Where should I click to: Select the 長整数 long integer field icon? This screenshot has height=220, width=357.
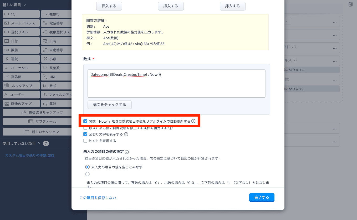click(45, 68)
